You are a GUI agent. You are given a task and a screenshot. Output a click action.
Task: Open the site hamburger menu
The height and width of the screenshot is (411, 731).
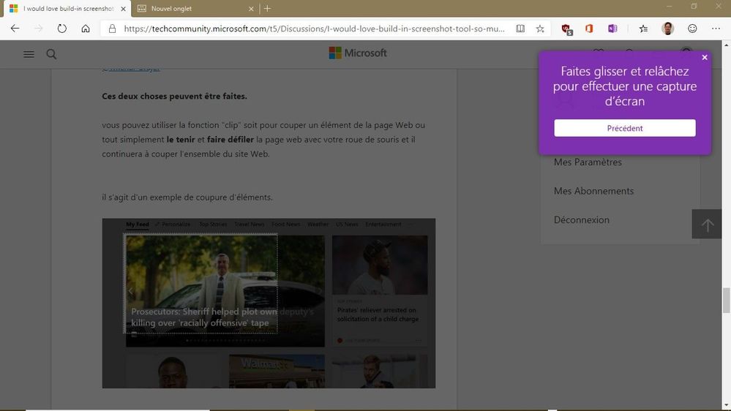pos(29,54)
